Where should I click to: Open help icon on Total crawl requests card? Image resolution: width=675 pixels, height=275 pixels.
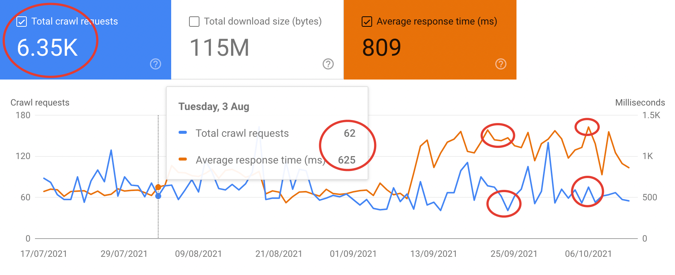pos(156,64)
